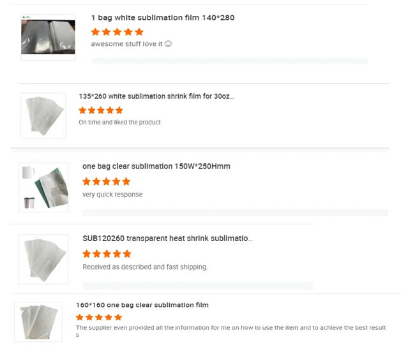The image size is (401, 347).
Task: Click the 135*260 white shrink film thumbnail
Action: (43, 115)
